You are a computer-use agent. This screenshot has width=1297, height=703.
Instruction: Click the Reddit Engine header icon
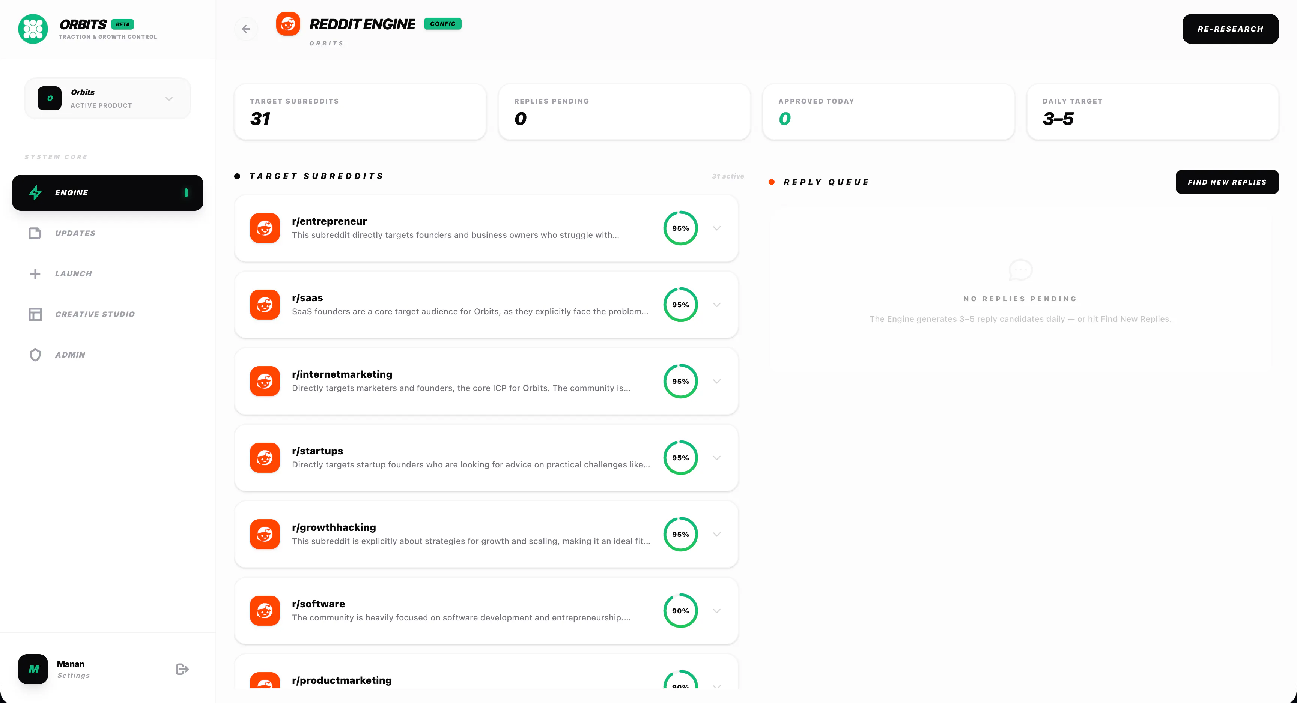pyautogui.click(x=288, y=24)
